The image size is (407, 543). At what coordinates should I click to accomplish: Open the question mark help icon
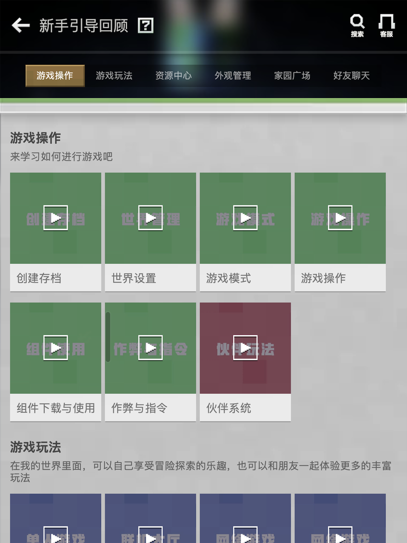[146, 25]
